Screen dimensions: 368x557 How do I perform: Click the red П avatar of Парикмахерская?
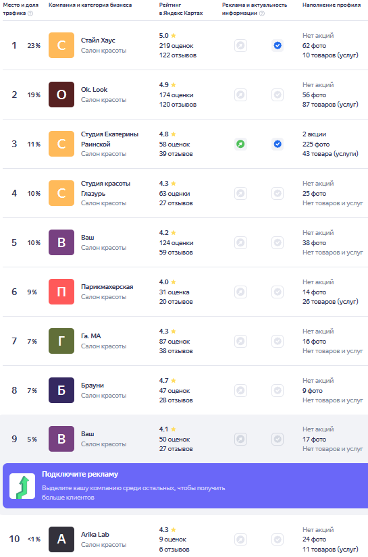pos(61,292)
